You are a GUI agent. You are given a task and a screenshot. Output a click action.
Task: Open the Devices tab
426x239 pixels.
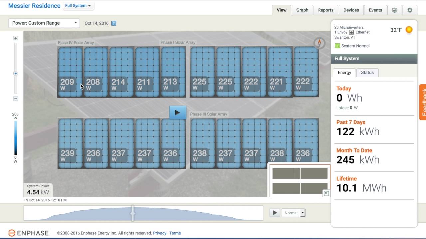[x=351, y=10]
